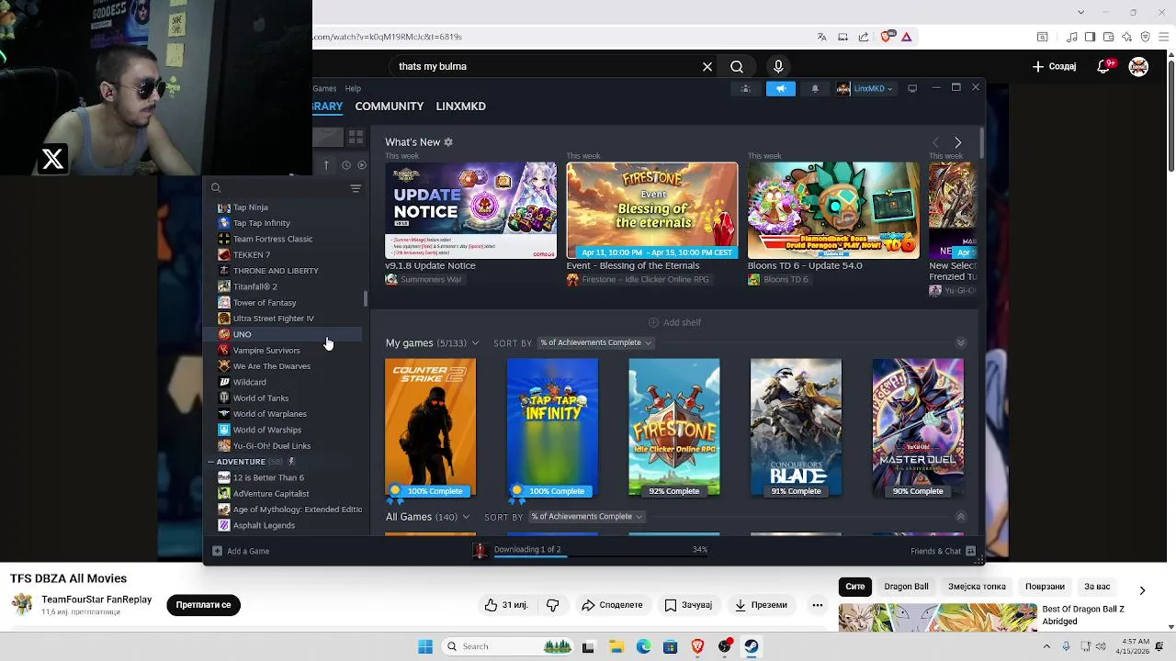Open What's New settings gear

[448, 142]
